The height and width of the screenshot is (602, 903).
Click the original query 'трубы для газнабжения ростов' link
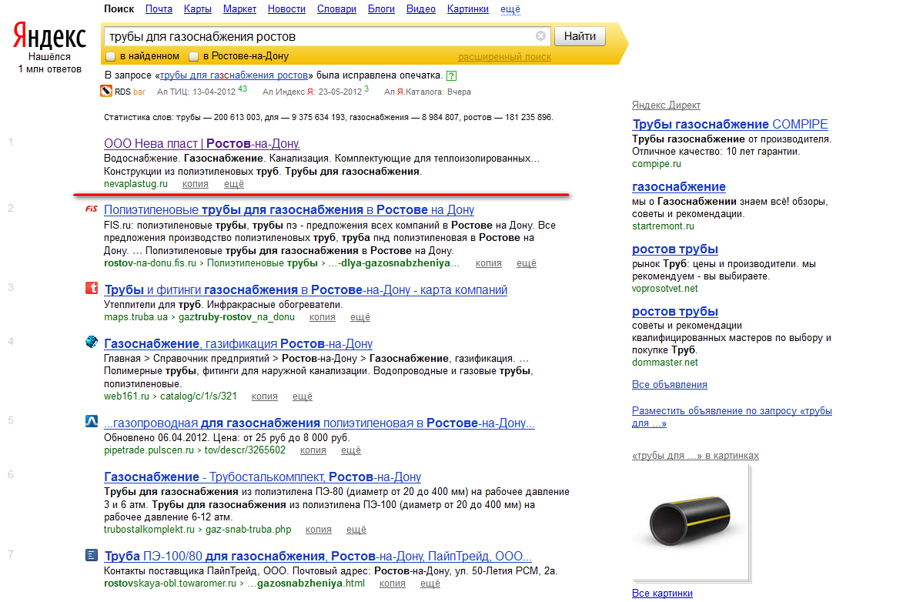tap(234, 75)
